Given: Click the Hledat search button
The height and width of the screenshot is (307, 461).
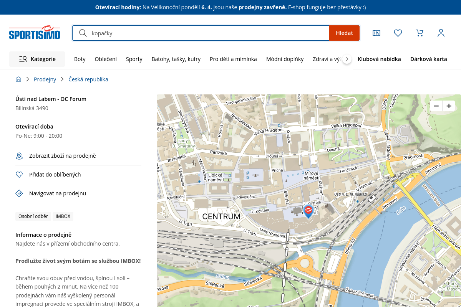Looking at the screenshot, I should (344, 33).
